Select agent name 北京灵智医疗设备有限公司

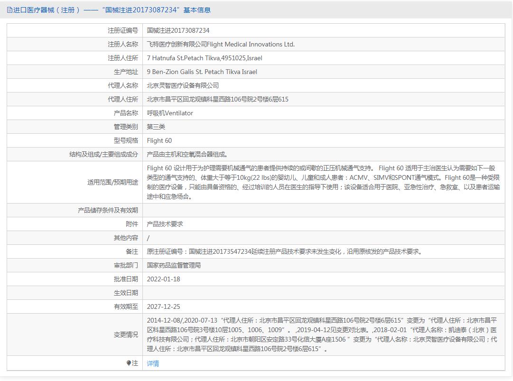[183, 85]
